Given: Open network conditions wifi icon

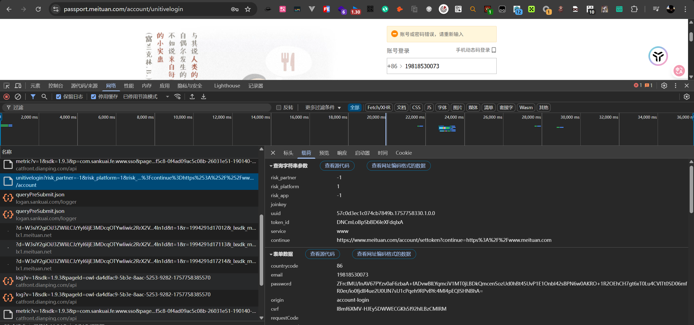Looking at the screenshot, I should click(178, 97).
